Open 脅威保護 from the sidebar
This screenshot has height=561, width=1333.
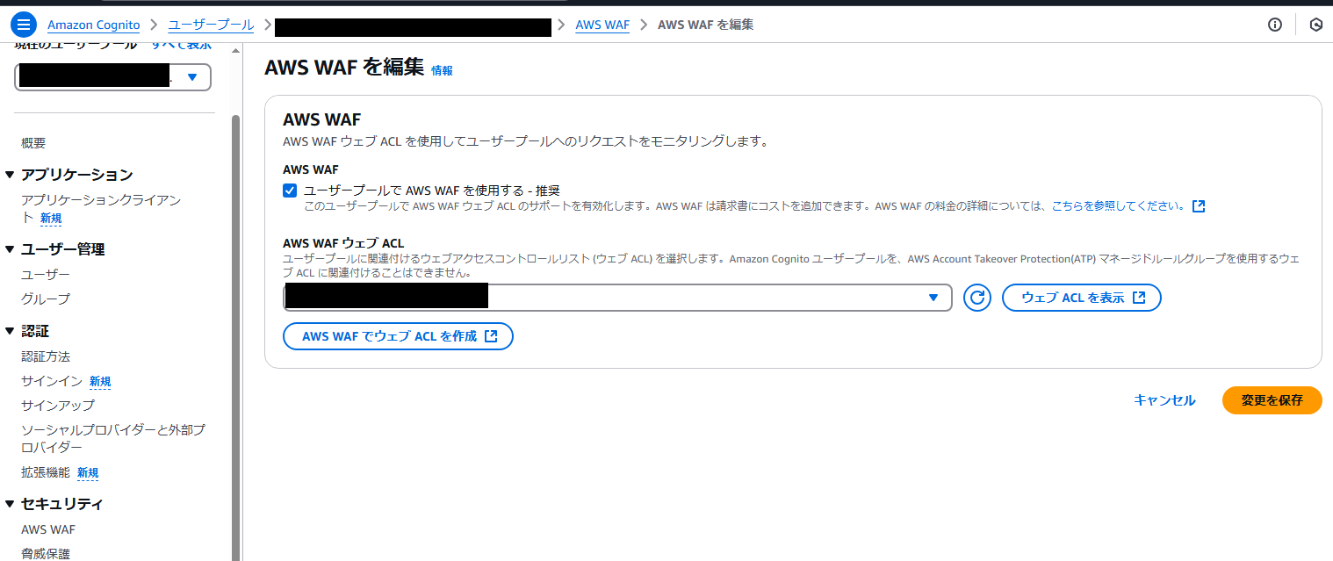45,553
